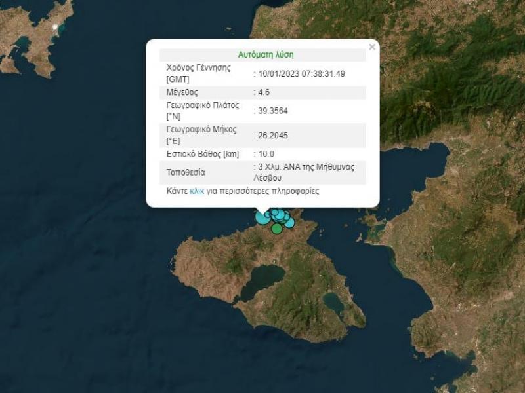This screenshot has width=525, height=393.
Task: Close the earthquake info popup
Action: coord(372,47)
